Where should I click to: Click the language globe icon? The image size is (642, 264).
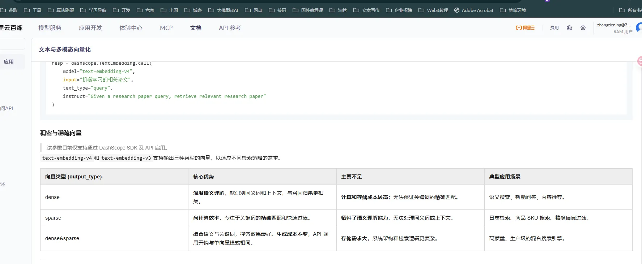coord(569,28)
